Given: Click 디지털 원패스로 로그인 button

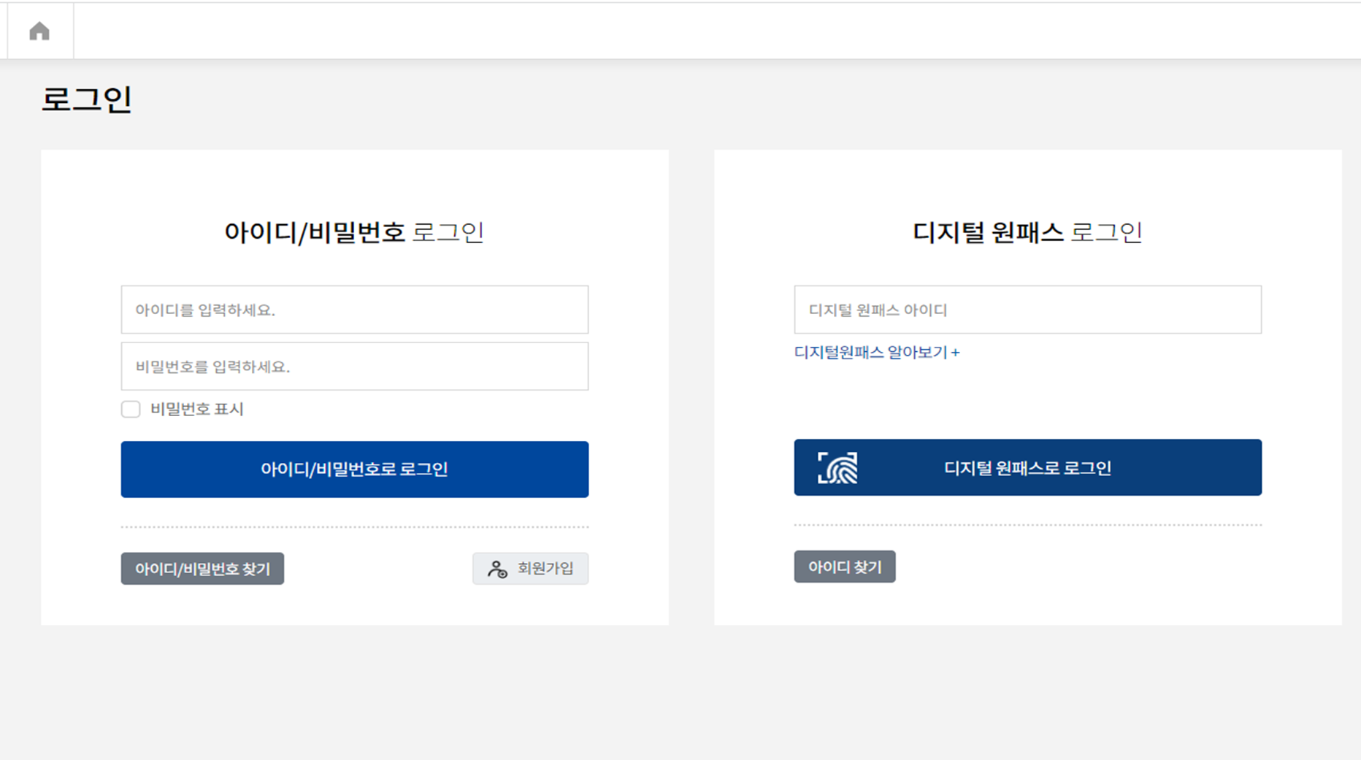Looking at the screenshot, I should [1028, 467].
